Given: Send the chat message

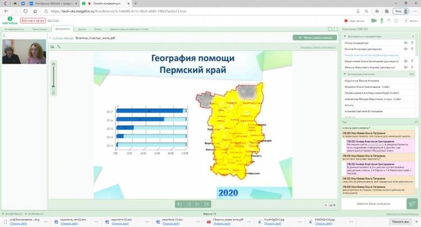Looking at the screenshot, I should point(413,204).
